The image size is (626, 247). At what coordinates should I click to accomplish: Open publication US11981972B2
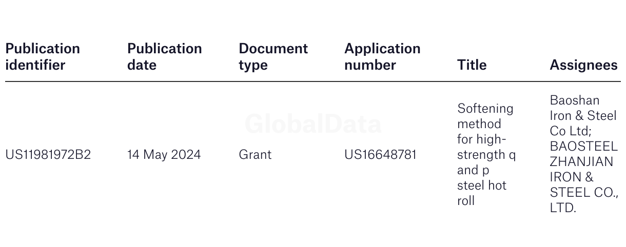pyautogui.click(x=48, y=155)
